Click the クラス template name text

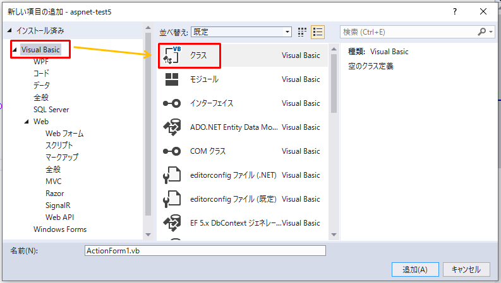point(198,55)
